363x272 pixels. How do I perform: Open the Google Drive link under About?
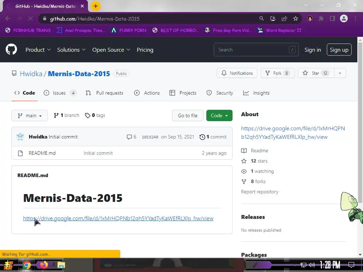[x=293, y=132]
